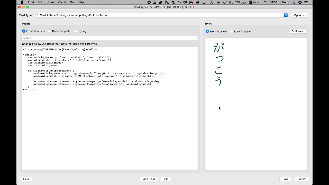329x185 pixels.
Task: Click the 'var randomWritingMode;' line
Action: pos(45,63)
